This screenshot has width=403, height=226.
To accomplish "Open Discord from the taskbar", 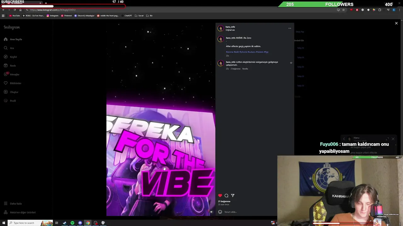I will click(80, 223).
